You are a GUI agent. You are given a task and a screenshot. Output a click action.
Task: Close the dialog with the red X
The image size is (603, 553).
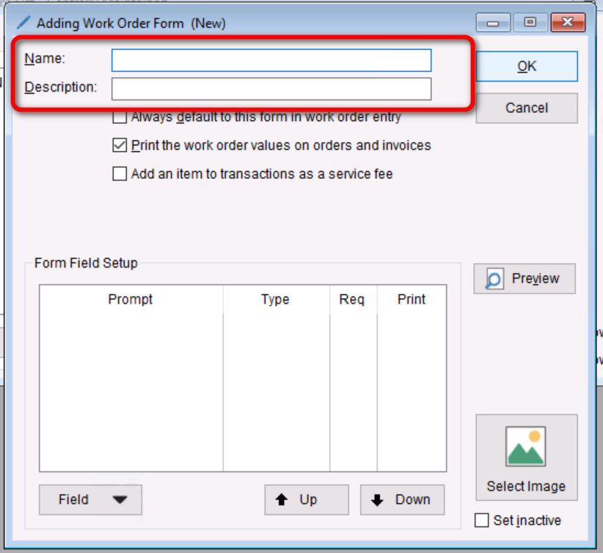563,23
